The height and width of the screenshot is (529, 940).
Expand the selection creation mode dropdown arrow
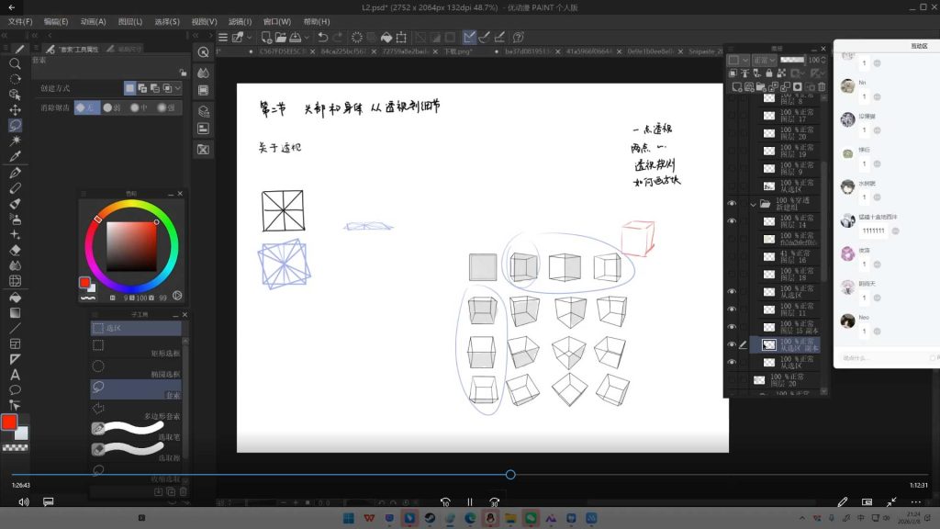point(178,88)
